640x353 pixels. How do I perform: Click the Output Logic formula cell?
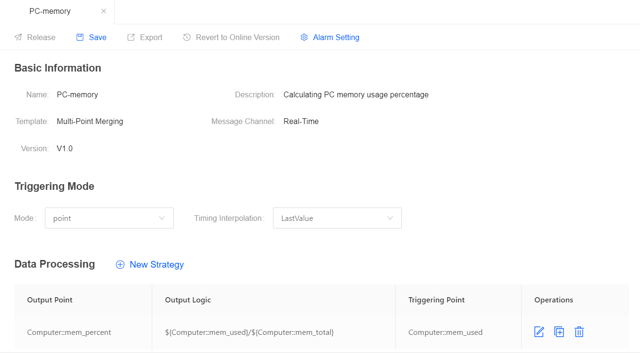(x=249, y=332)
